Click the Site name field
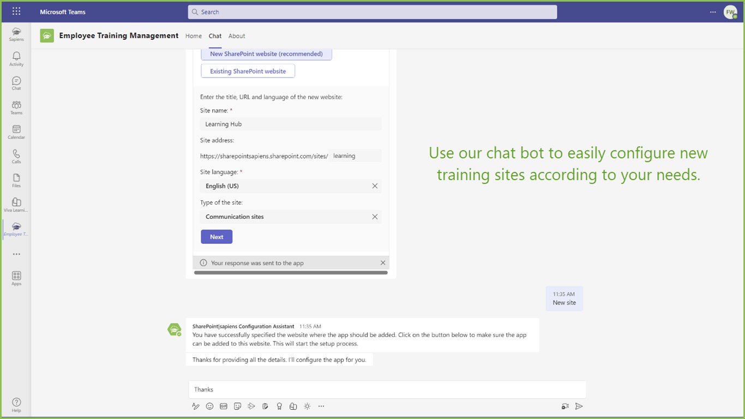 (x=291, y=124)
